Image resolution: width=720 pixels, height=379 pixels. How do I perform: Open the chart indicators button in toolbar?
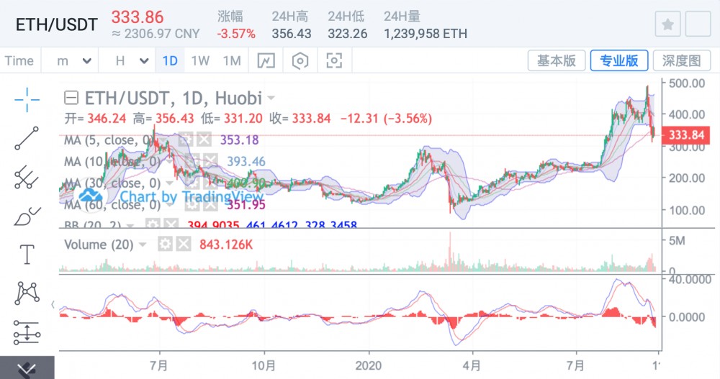click(266, 61)
